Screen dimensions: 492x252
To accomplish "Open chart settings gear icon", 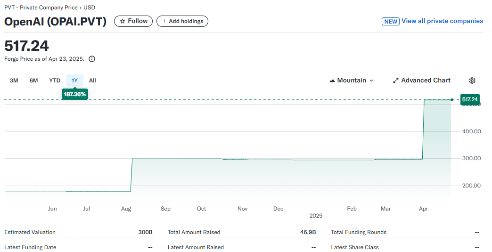I will click(472, 81).
